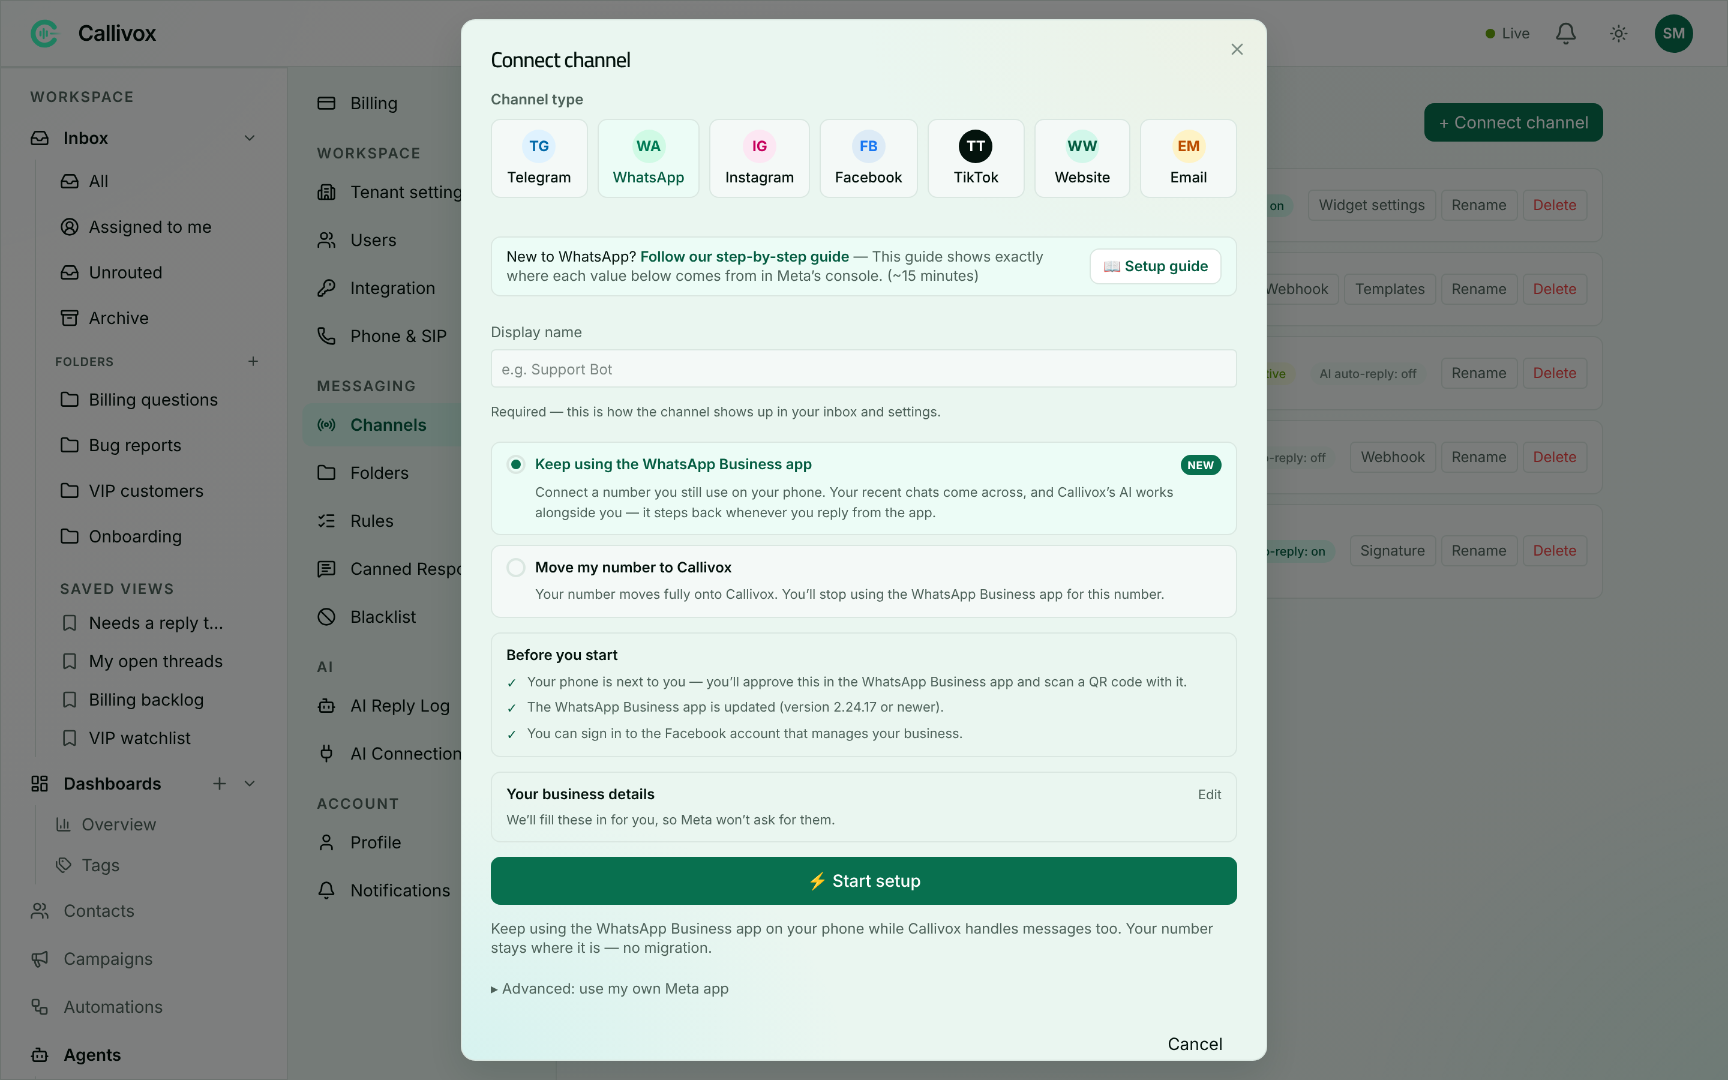Viewport: 1728px width, 1080px height.
Task: Open the notifications bell in header
Action: click(x=1565, y=33)
